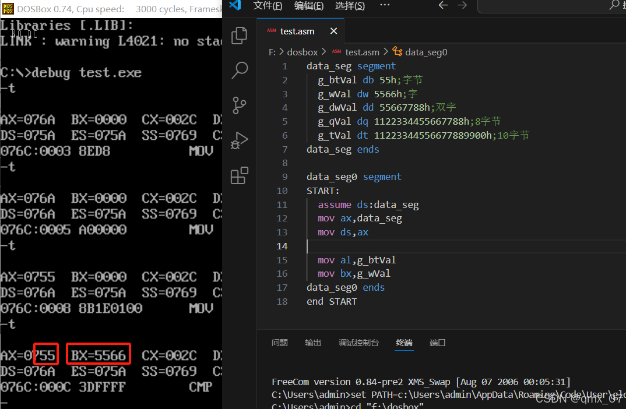Click the dosbox breadcrumb folder
The width and height of the screenshot is (626, 409).
click(x=303, y=52)
